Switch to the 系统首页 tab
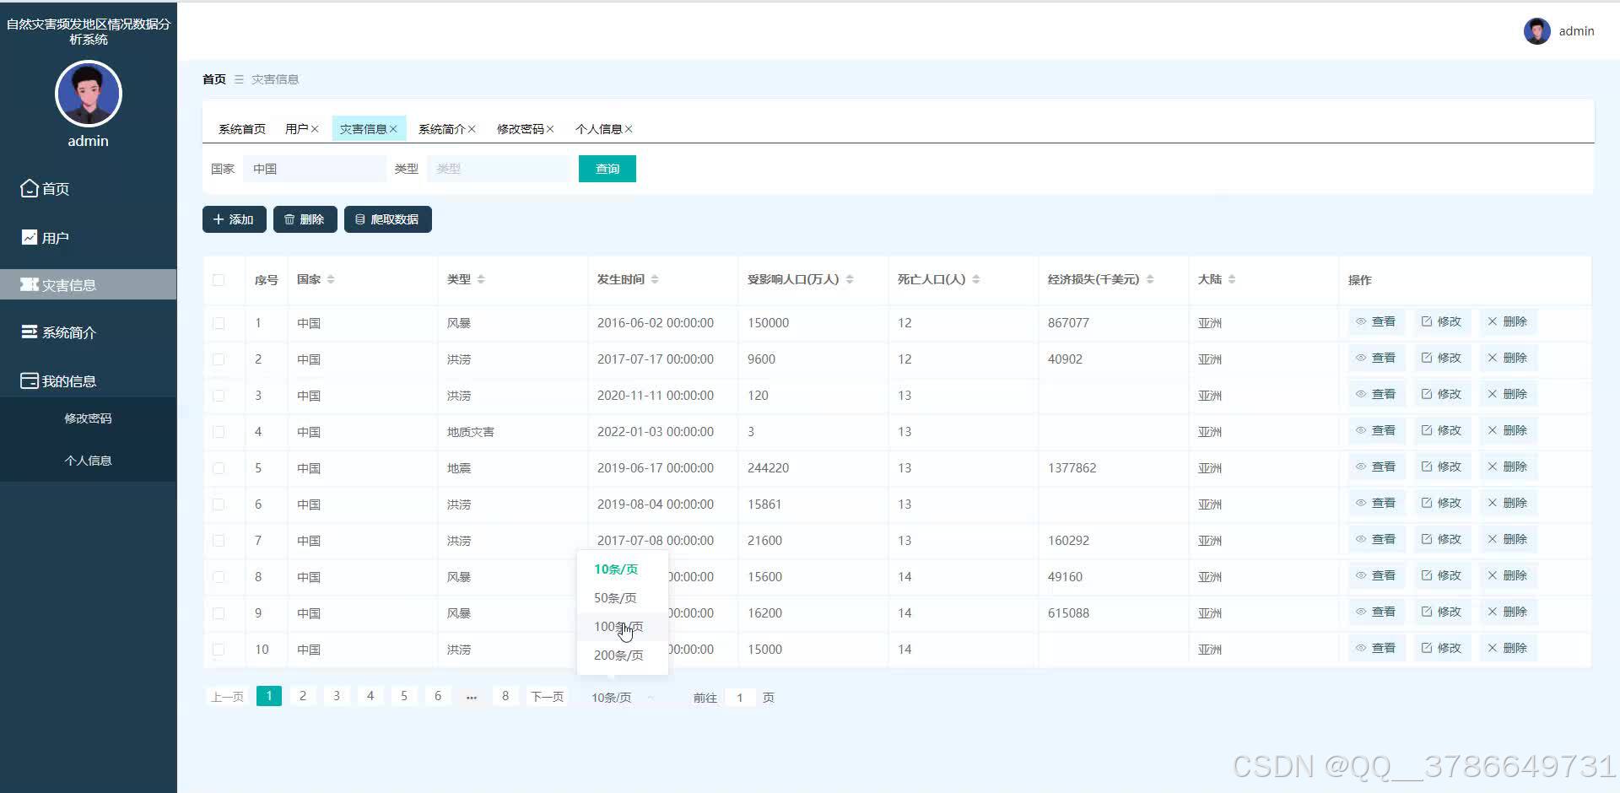 click(242, 129)
